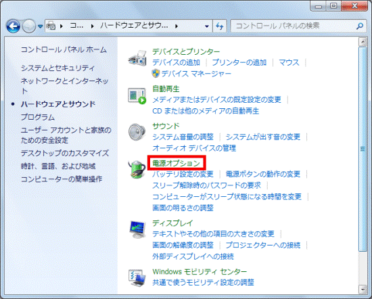Click the Windows Mobility Center icon
The image size is (372, 299).
coord(137,277)
